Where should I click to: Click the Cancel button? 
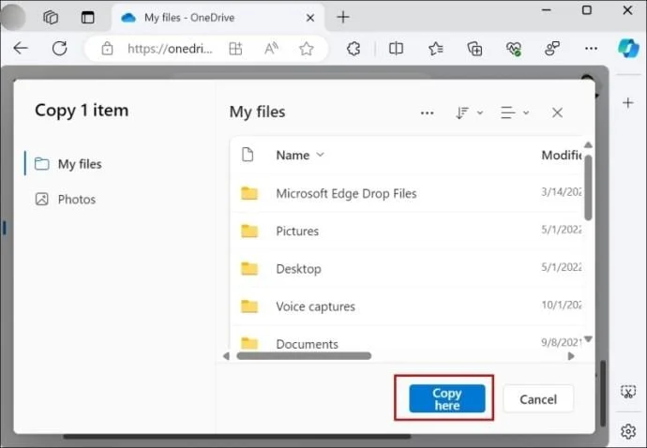pyautogui.click(x=538, y=399)
